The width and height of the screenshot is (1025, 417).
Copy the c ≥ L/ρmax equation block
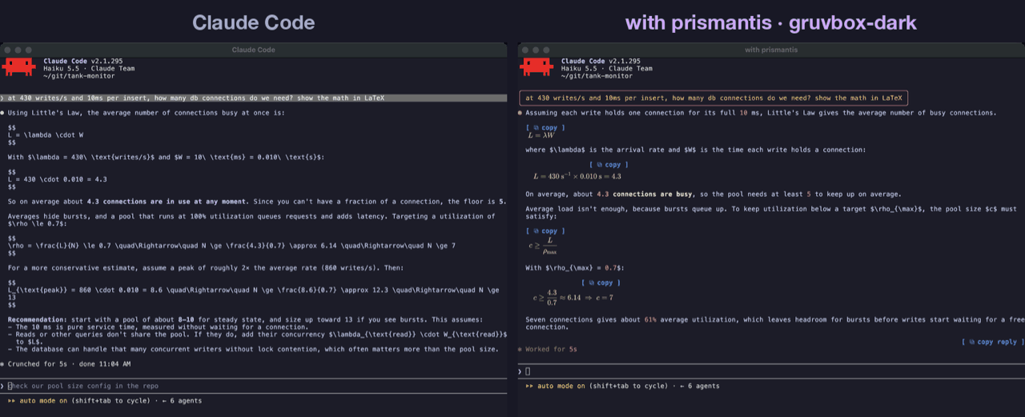coord(545,231)
